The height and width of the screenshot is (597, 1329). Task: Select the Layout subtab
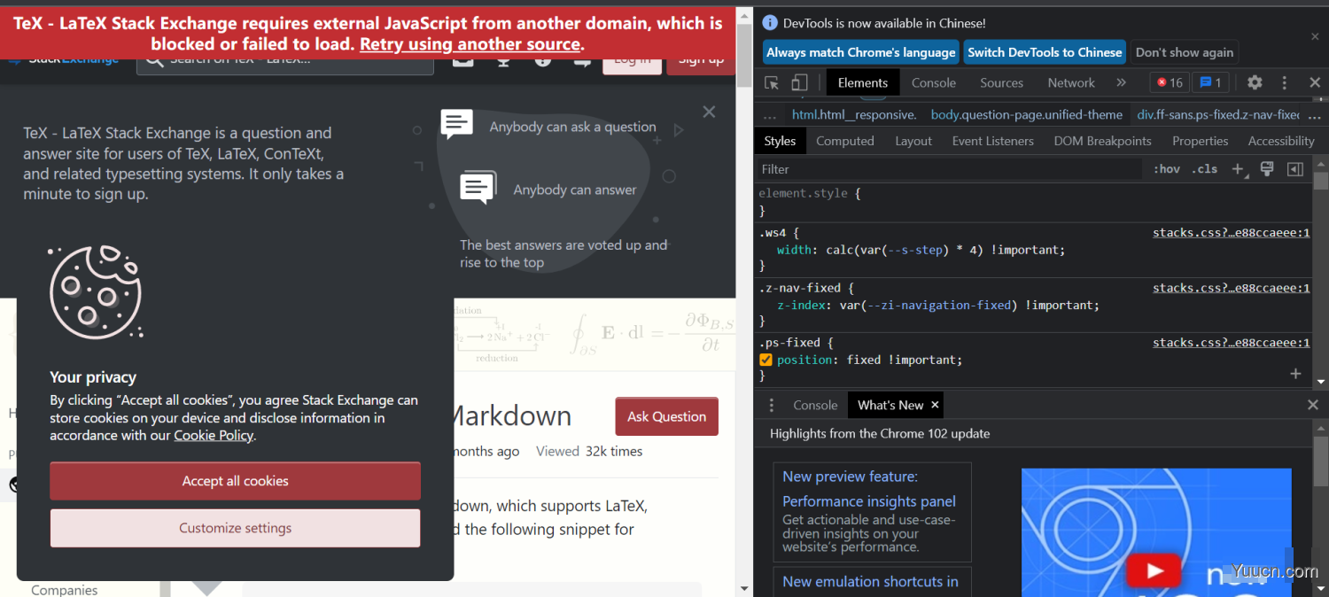pyautogui.click(x=913, y=141)
